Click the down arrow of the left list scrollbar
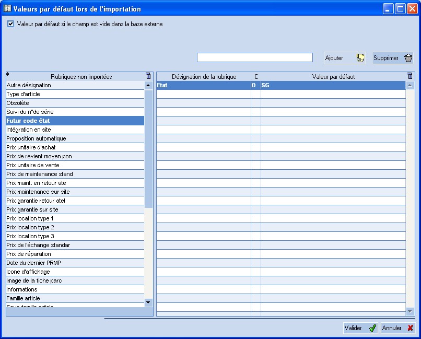 [148, 302]
